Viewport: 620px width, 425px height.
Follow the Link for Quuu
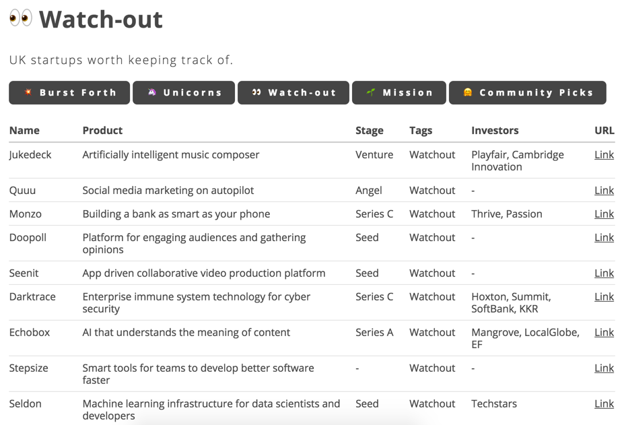click(604, 191)
